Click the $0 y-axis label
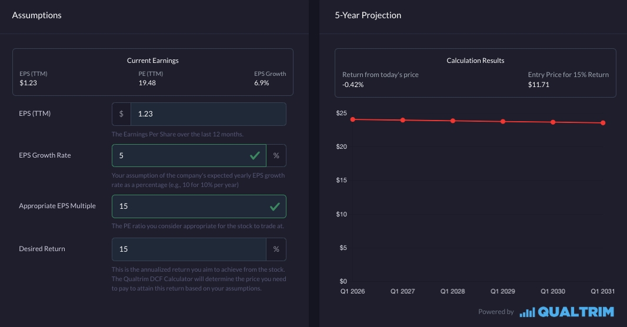This screenshot has width=627, height=327. (x=343, y=282)
